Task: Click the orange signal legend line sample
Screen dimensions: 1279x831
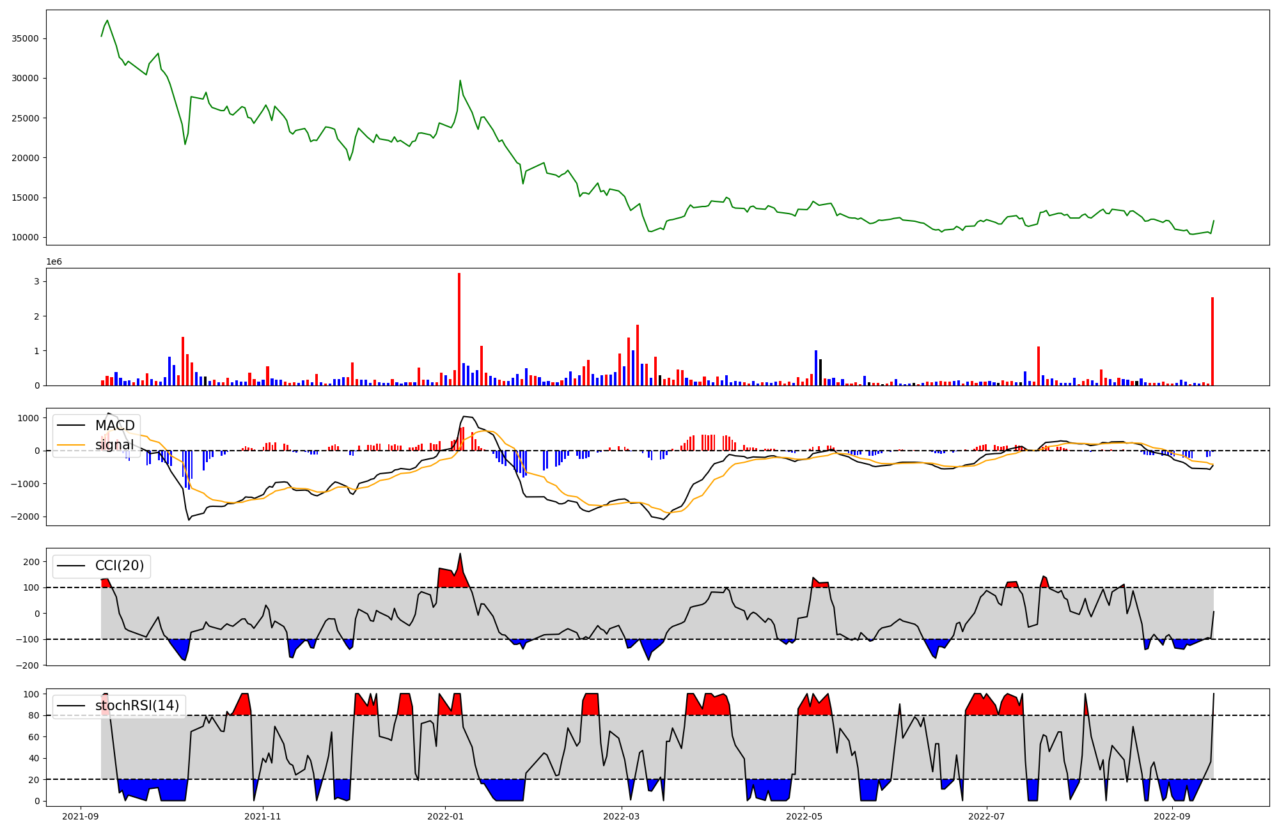Action: (72, 445)
